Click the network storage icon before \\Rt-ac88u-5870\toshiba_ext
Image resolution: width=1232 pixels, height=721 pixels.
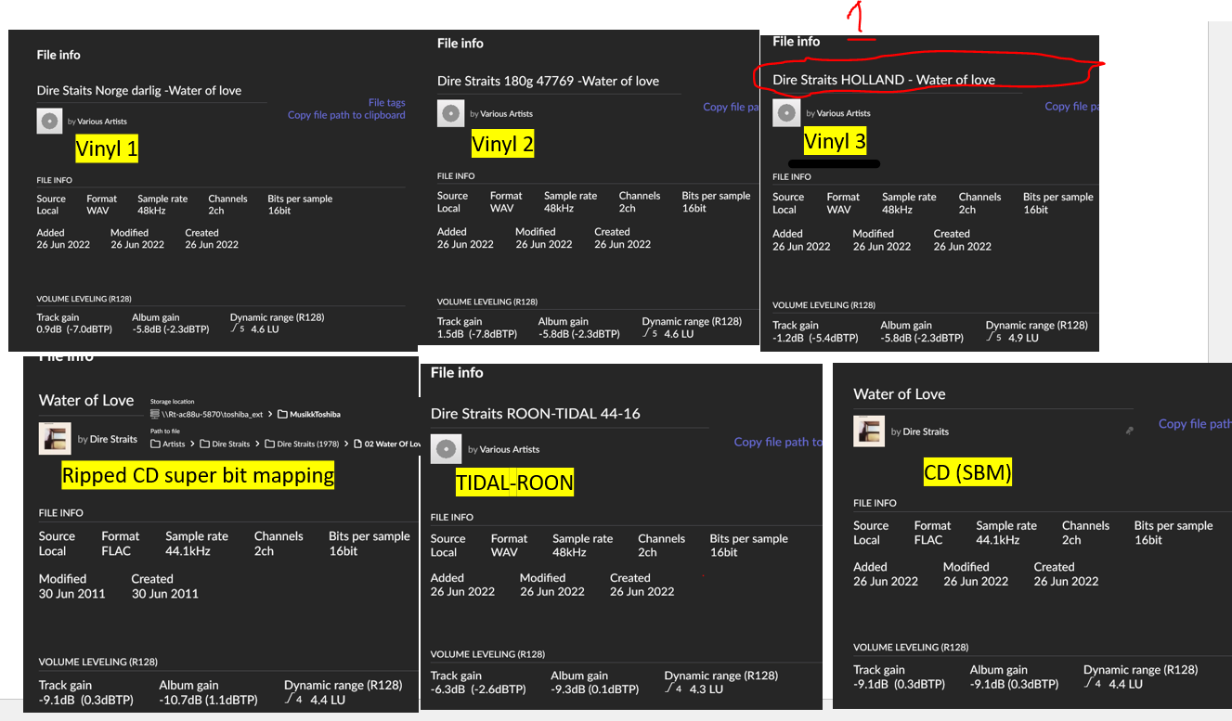(x=154, y=414)
